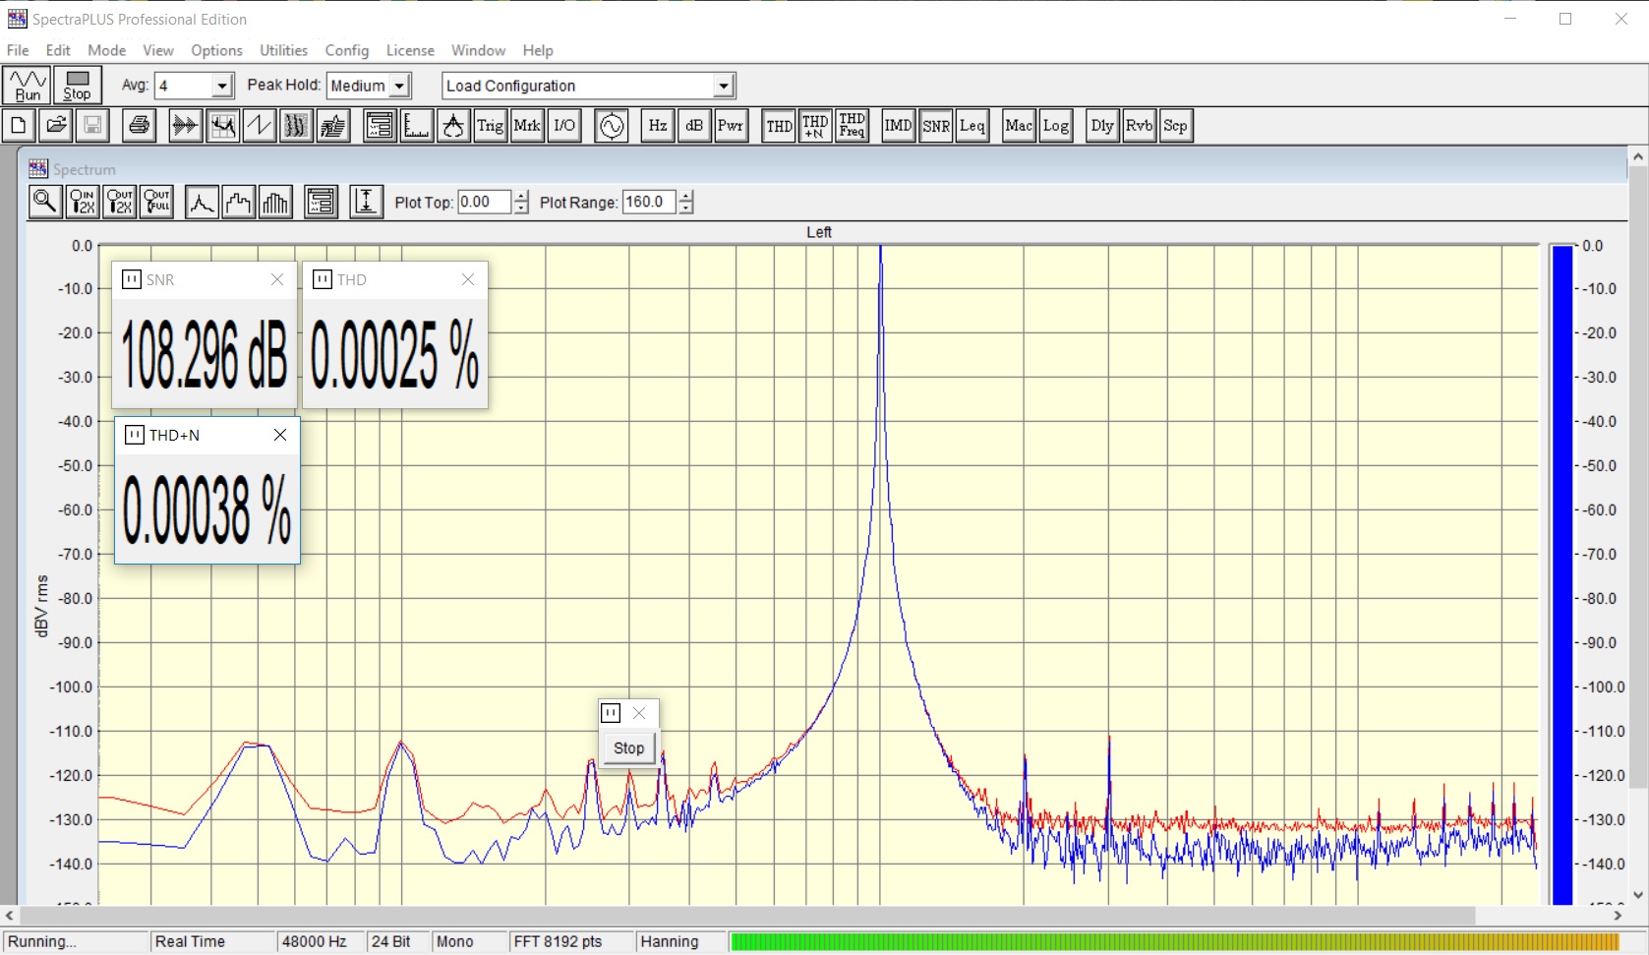This screenshot has width=1649, height=955.
Task: Open the Avg count dropdown
Action: (222, 87)
